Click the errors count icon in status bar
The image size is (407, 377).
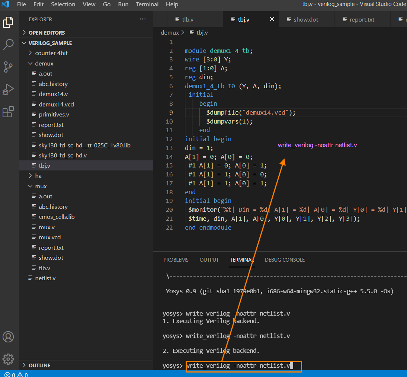click(7, 375)
